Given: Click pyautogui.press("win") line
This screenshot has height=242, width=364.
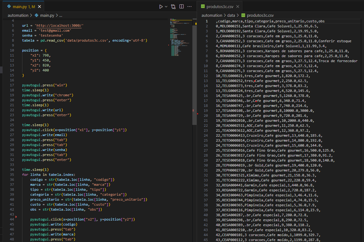Looking at the screenshot, I should [44, 85].
